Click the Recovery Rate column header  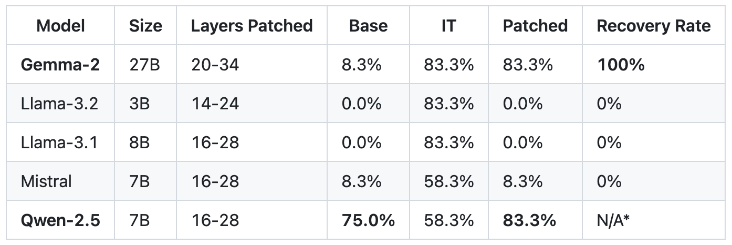pos(653,26)
